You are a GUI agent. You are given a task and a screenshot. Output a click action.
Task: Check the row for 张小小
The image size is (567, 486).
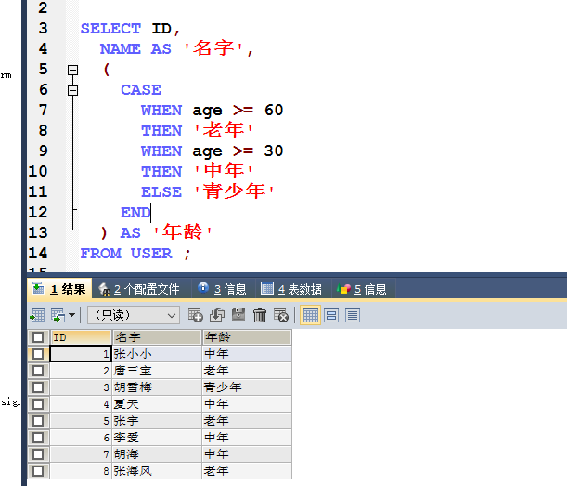click(38, 354)
